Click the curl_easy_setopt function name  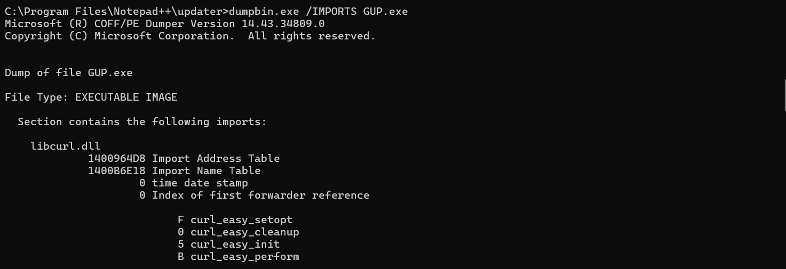(x=241, y=219)
